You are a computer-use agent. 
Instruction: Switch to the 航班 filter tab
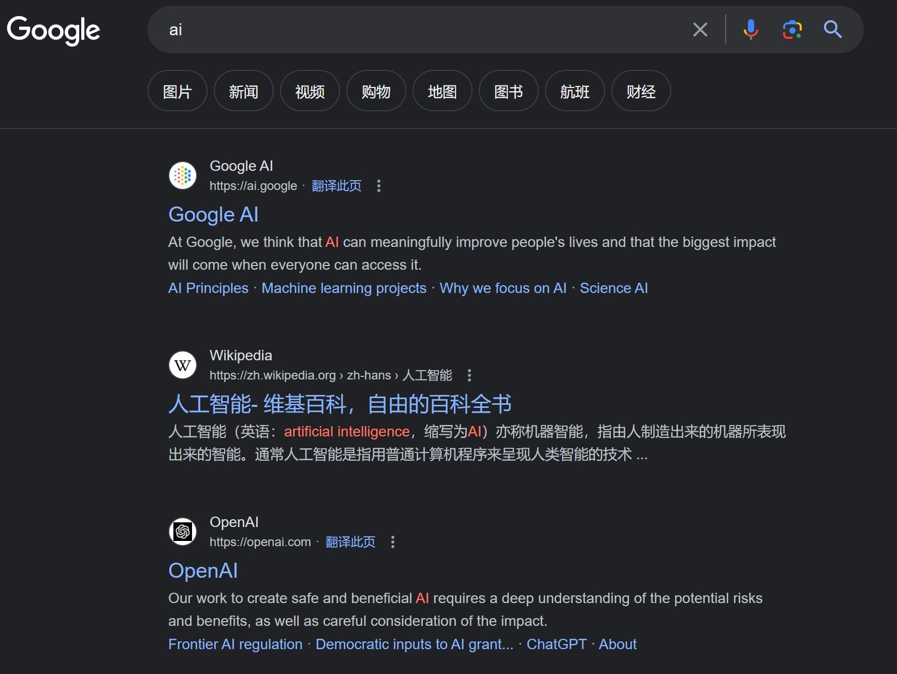pyautogui.click(x=575, y=91)
